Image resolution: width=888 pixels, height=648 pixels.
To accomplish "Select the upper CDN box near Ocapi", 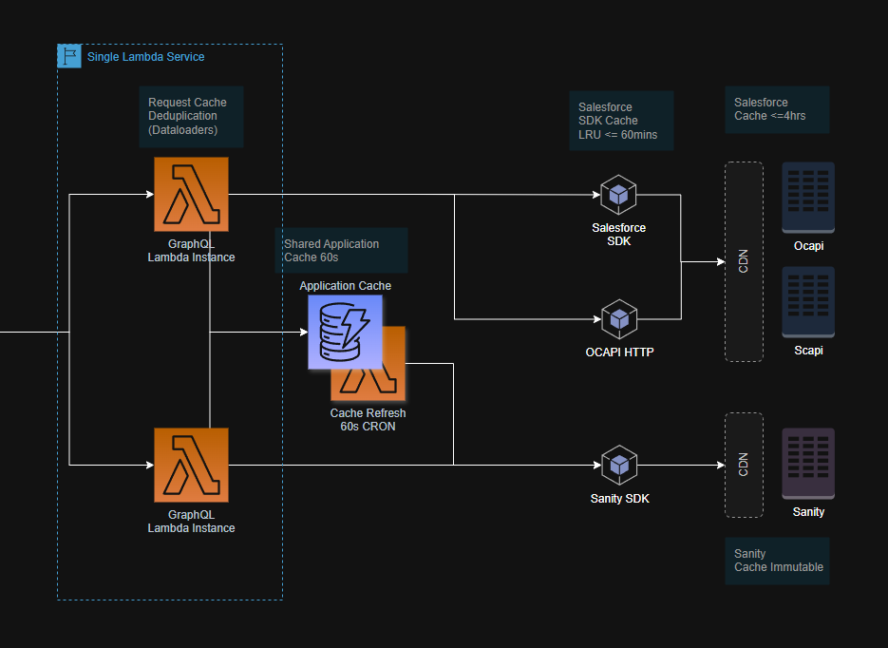I will pyautogui.click(x=744, y=261).
